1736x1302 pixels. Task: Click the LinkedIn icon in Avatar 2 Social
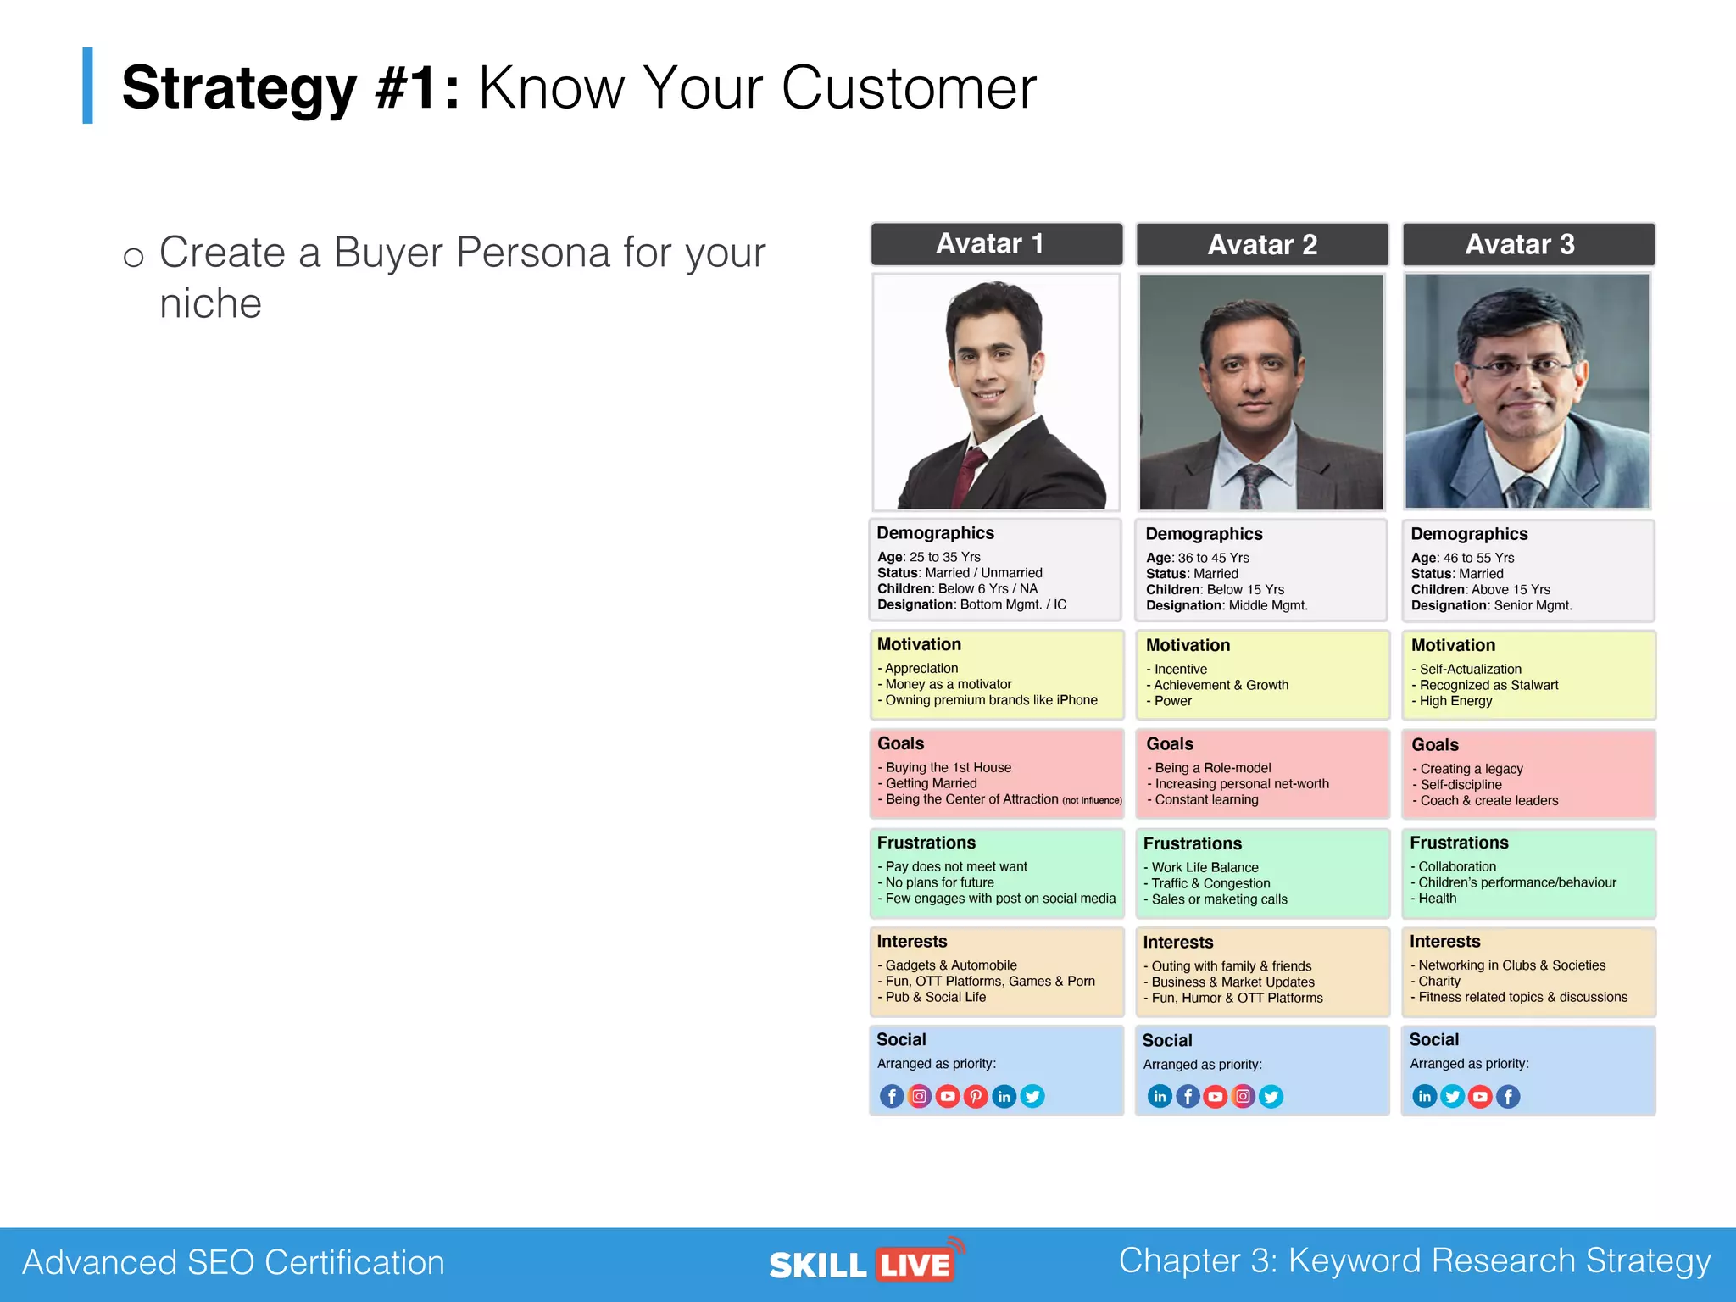pos(1160,1096)
